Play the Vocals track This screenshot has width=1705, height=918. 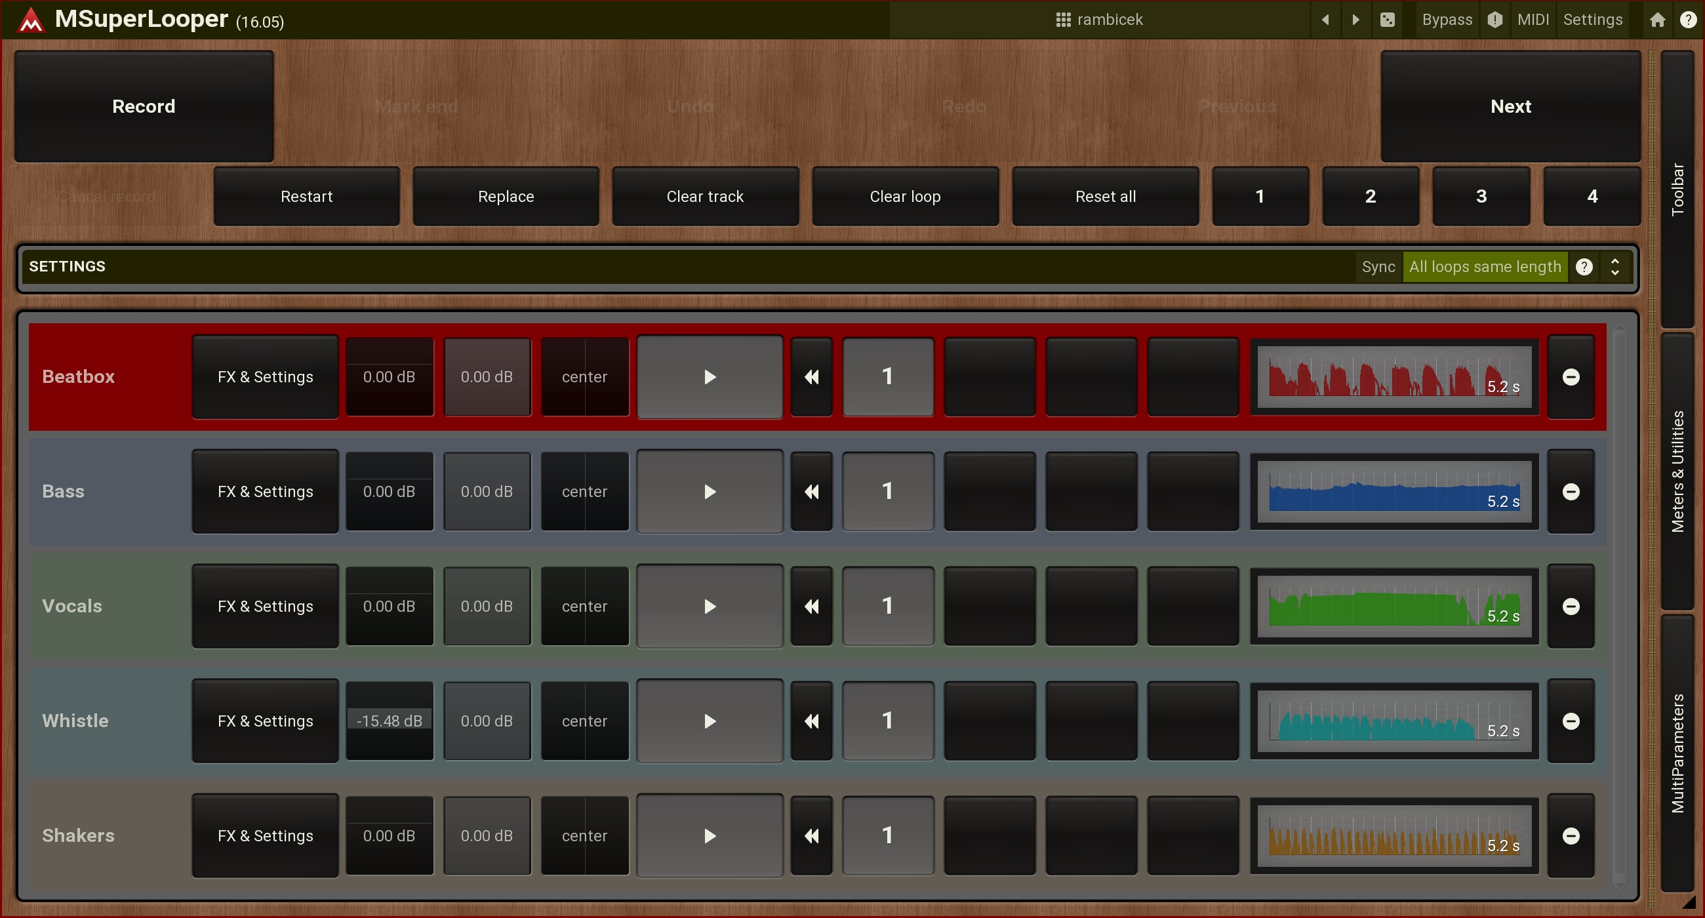coord(710,607)
